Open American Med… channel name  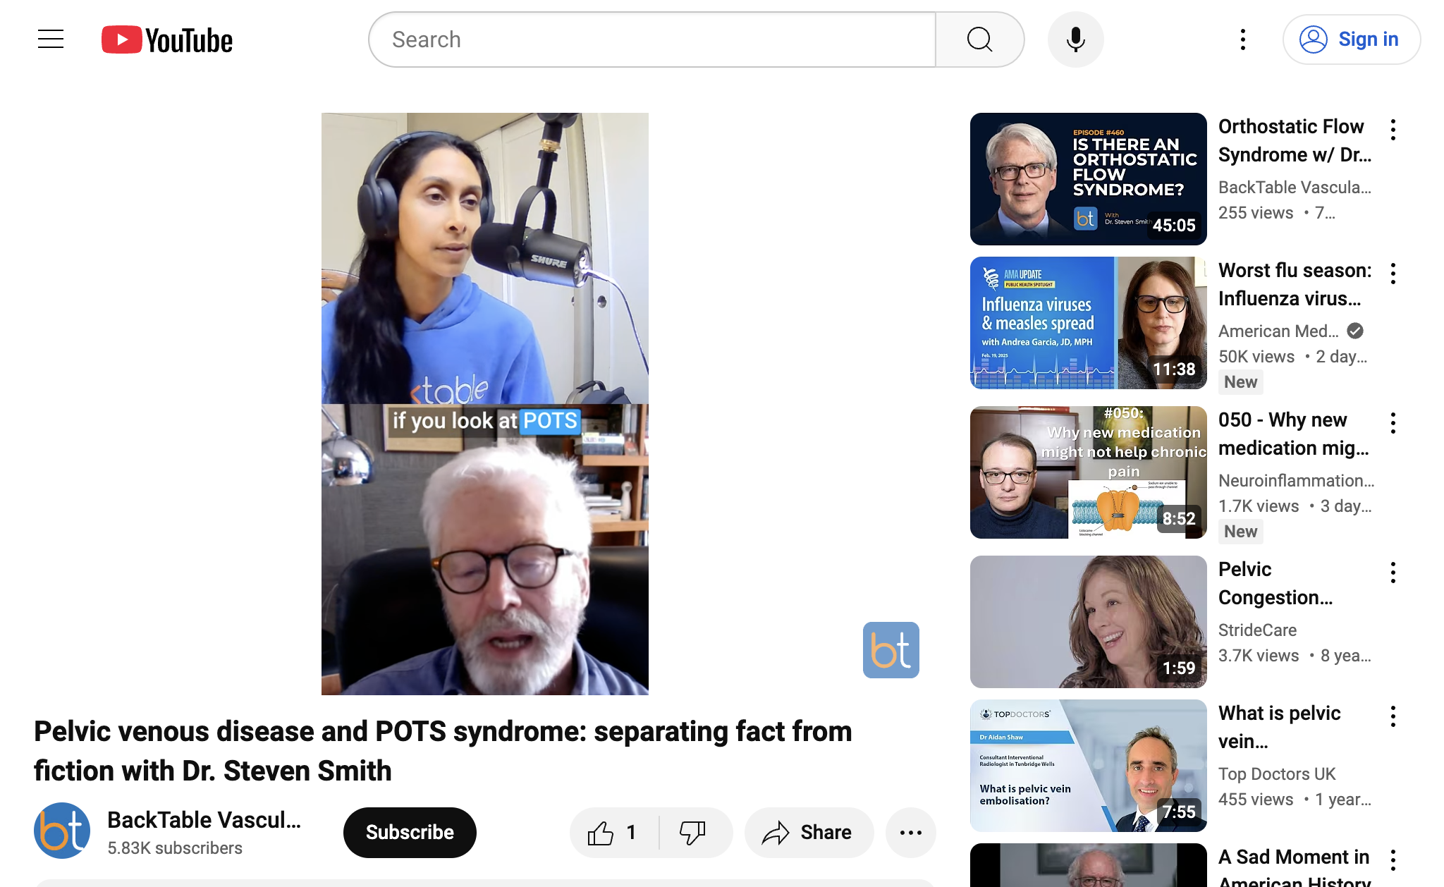coord(1278,331)
